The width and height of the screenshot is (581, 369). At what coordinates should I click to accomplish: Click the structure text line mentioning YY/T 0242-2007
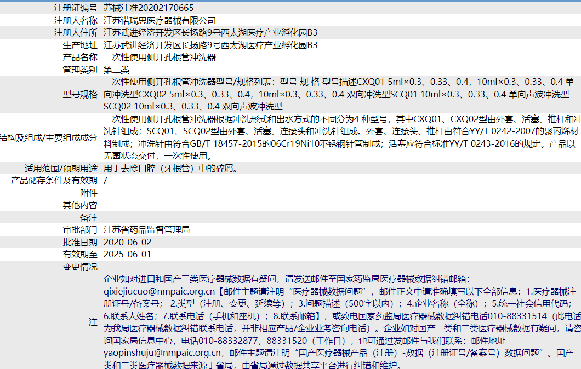[x=341, y=131]
